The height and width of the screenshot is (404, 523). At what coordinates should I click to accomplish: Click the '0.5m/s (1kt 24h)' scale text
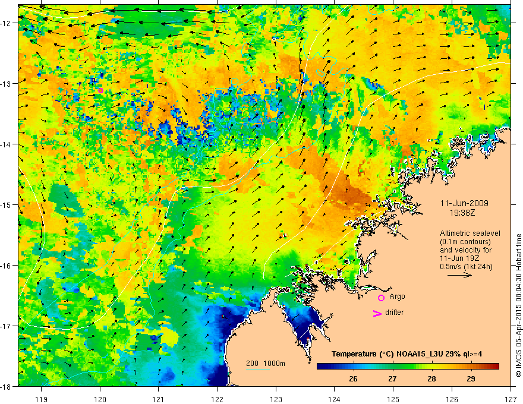467,266
